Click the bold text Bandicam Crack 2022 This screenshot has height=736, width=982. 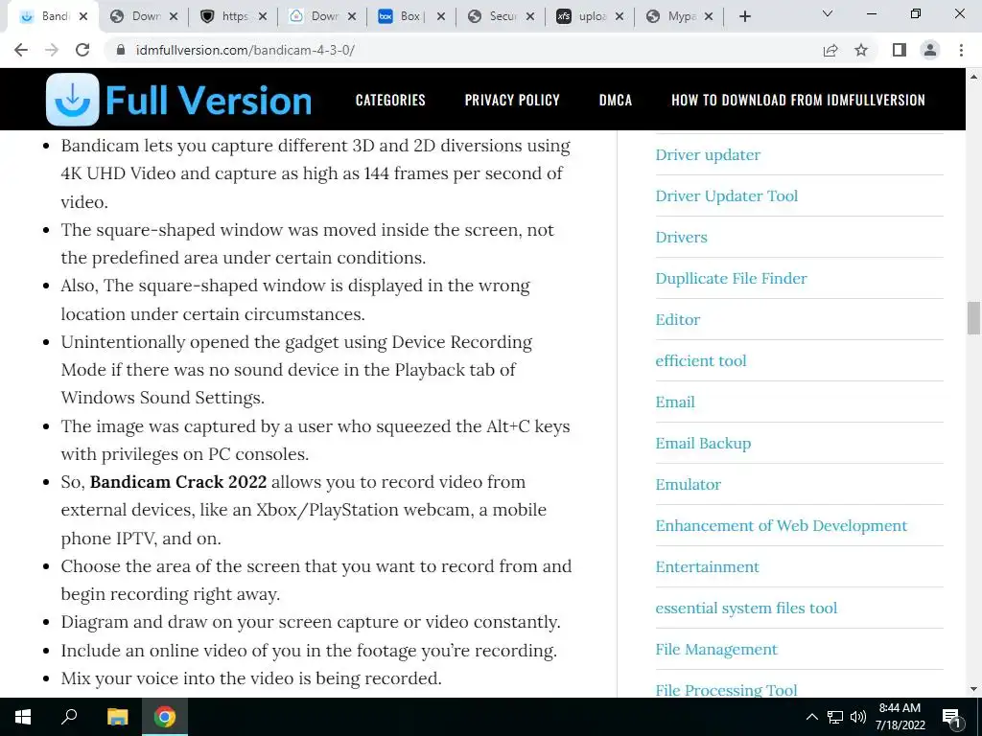(x=177, y=482)
